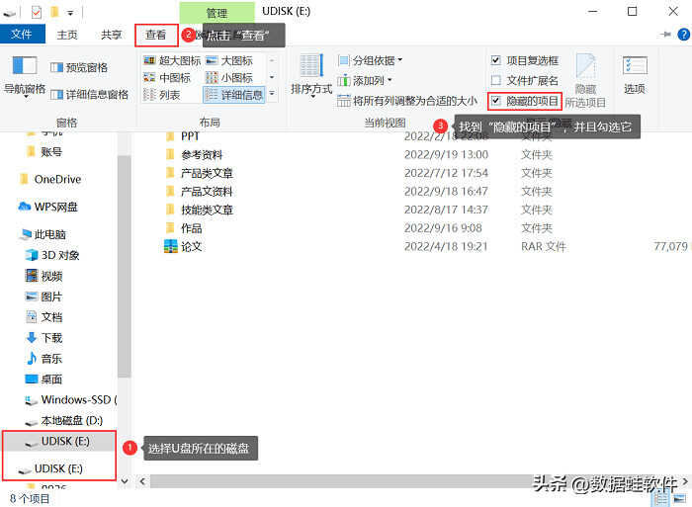Click the RAR 文件 type cell
Image resolution: width=692 pixels, height=507 pixels.
pyautogui.click(x=544, y=246)
